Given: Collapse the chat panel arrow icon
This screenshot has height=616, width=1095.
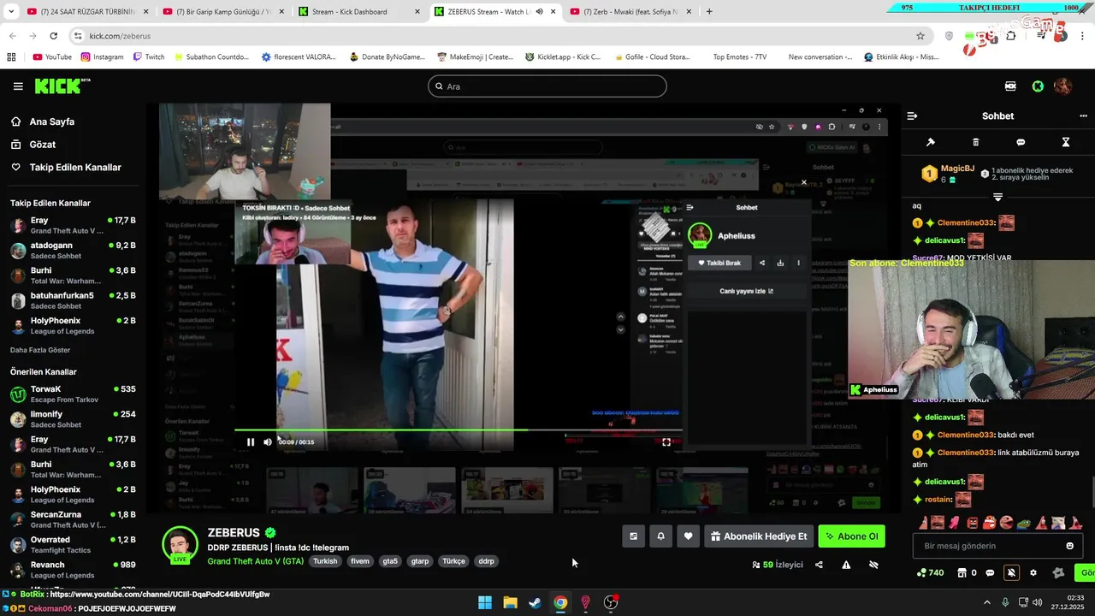Looking at the screenshot, I should [912, 115].
